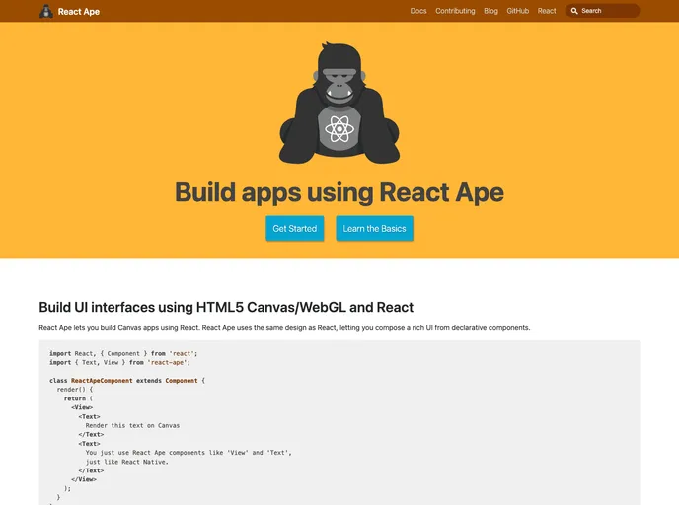Click the code line importing from 'react-ape'

click(x=120, y=363)
